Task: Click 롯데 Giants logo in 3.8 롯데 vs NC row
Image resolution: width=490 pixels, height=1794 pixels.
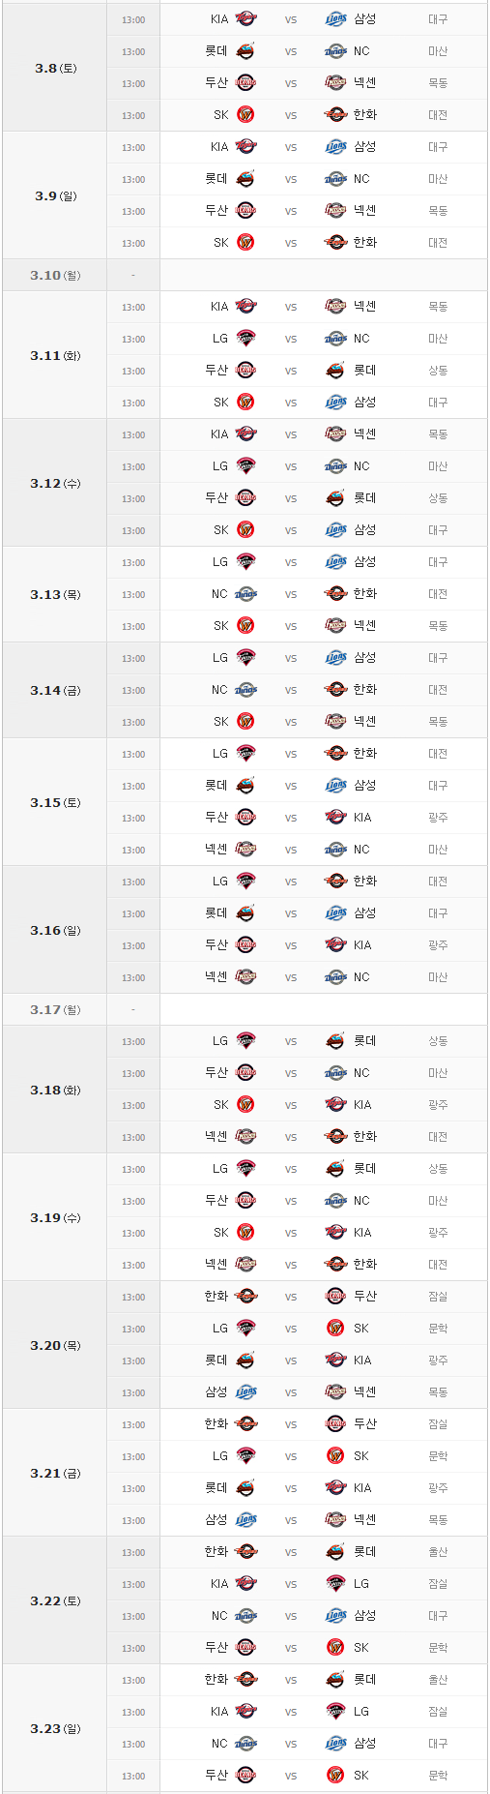Action: (x=245, y=50)
